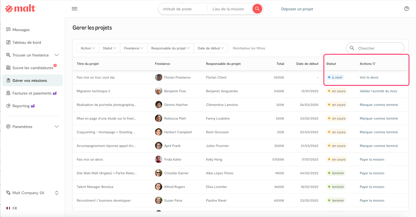Click the red search magnifier button
416x217 pixels.
point(257,9)
